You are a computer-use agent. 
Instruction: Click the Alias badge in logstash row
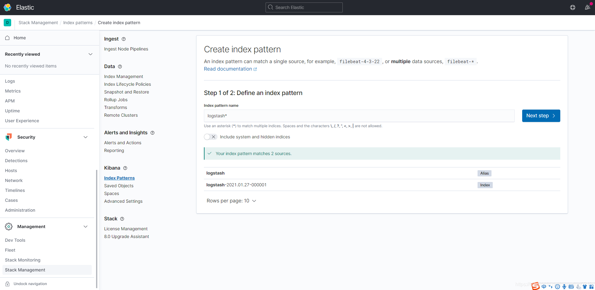pyautogui.click(x=484, y=173)
